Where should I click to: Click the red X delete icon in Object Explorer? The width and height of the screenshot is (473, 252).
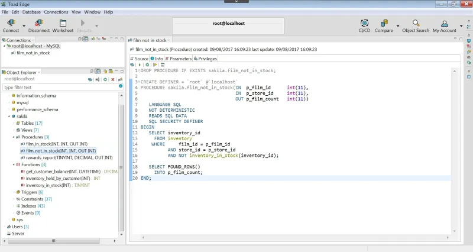pos(113,79)
